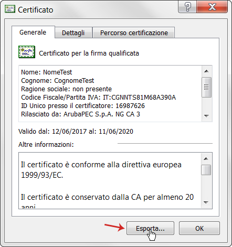This screenshot has width=232, height=247.
Task: Click the Altre informazioni scrollbar thumb
Action: (206, 170)
